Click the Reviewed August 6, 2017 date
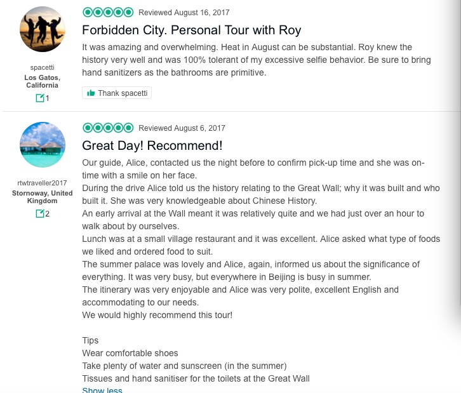Screen dimensions: 461x393 [182, 128]
